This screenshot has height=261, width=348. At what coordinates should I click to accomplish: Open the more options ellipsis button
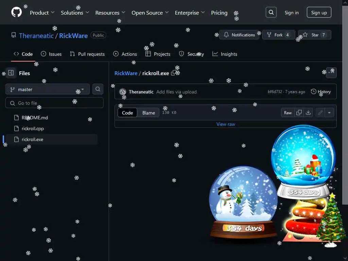pyautogui.click(x=331, y=73)
